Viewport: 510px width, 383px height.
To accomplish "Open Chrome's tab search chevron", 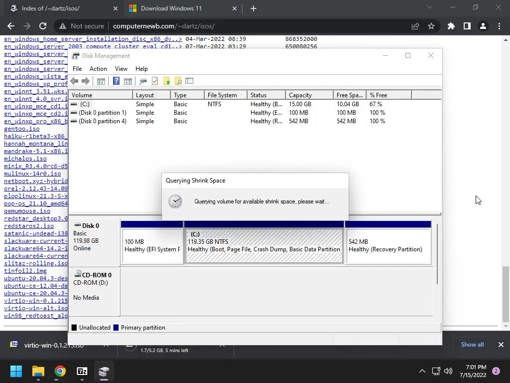I will (x=430, y=7).
